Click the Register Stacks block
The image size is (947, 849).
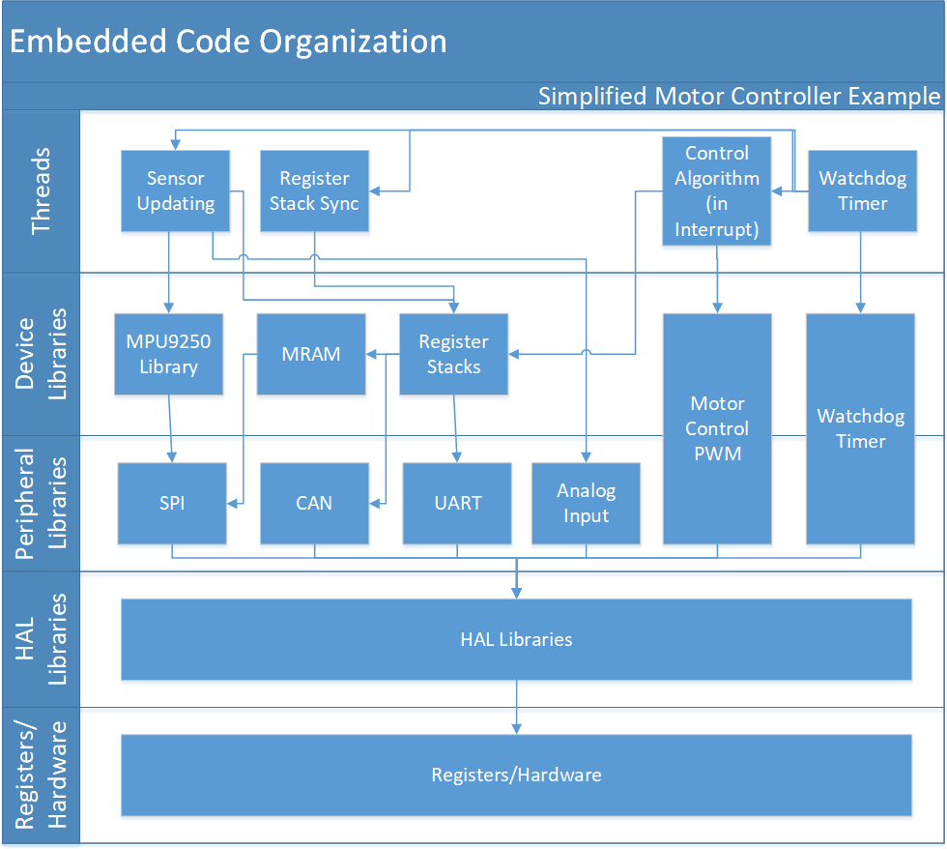[453, 354]
